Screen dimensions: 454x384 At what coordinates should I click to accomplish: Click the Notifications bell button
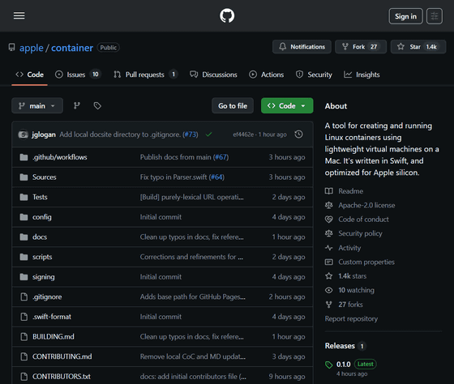click(302, 47)
